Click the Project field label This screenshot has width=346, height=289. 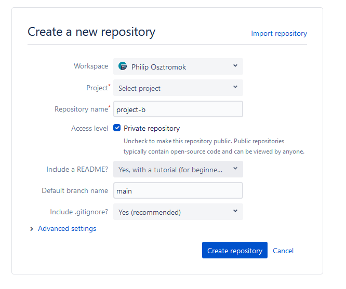(98, 88)
